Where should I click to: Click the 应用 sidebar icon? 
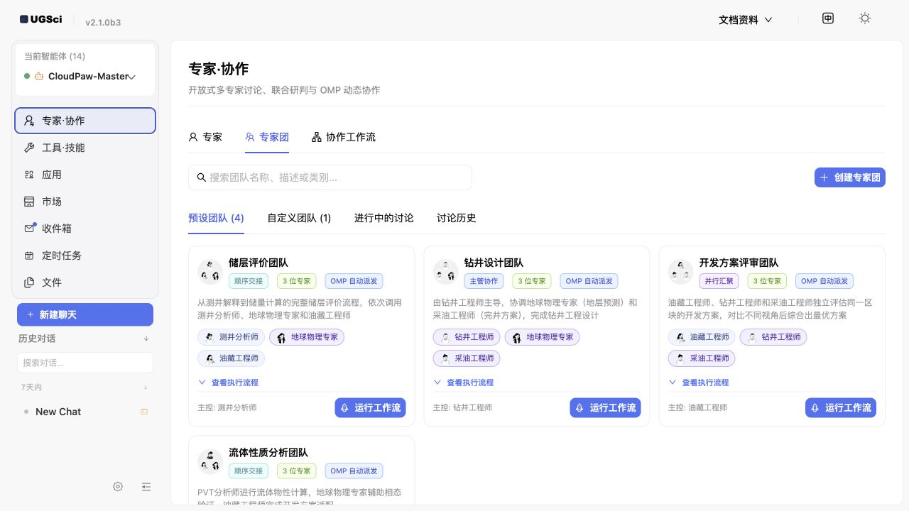[29, 175]
